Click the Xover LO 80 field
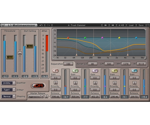The height and width of the screenshot is (125, 150). 92,64
